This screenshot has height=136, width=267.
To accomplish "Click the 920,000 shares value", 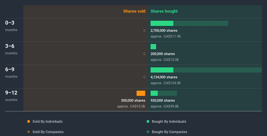I will click(x=163, y=101).
